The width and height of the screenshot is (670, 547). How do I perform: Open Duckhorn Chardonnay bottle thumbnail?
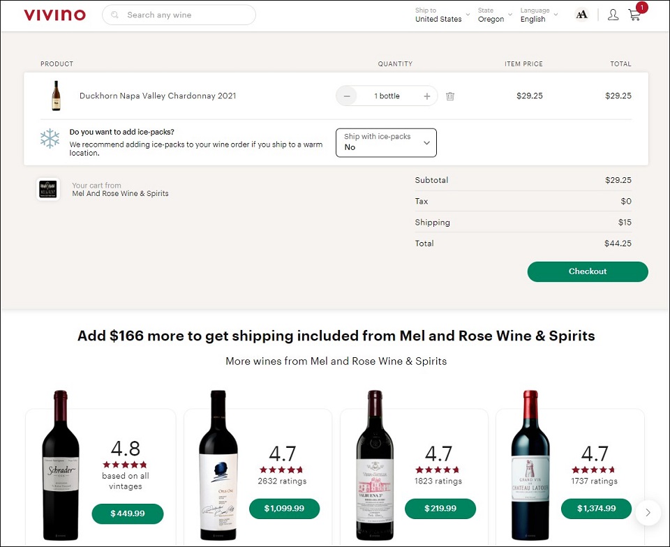tap(56, 96)
